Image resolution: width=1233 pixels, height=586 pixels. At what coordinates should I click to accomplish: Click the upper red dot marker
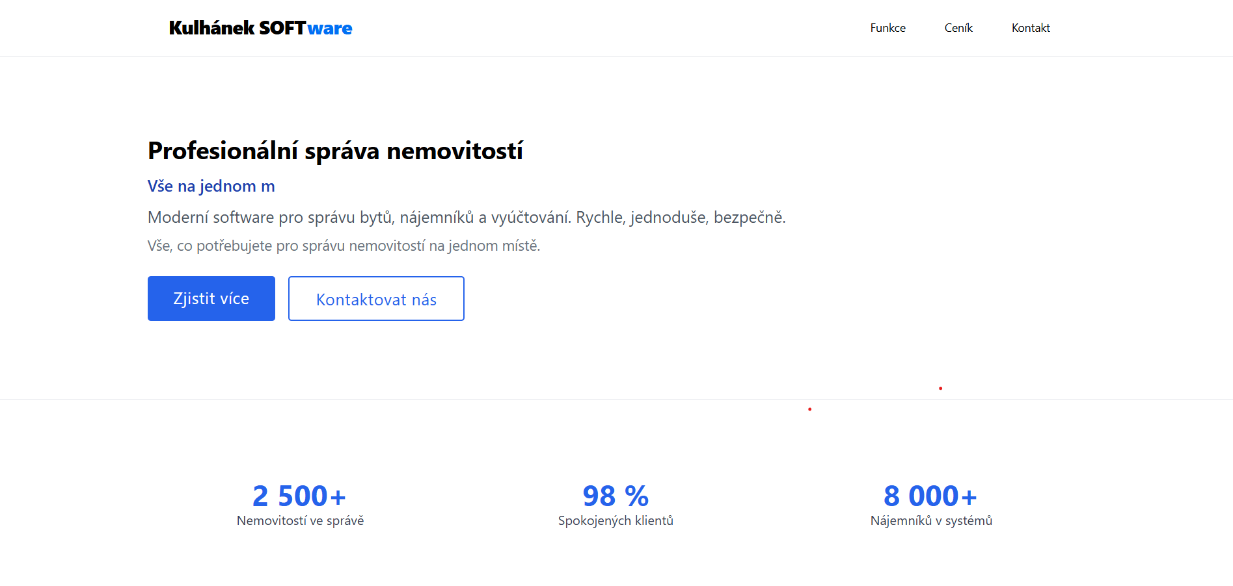(940, 388)
